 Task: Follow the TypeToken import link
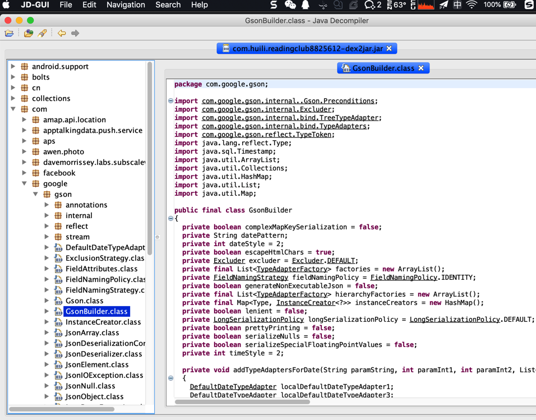pyautogui.click(x=267, y=135)
